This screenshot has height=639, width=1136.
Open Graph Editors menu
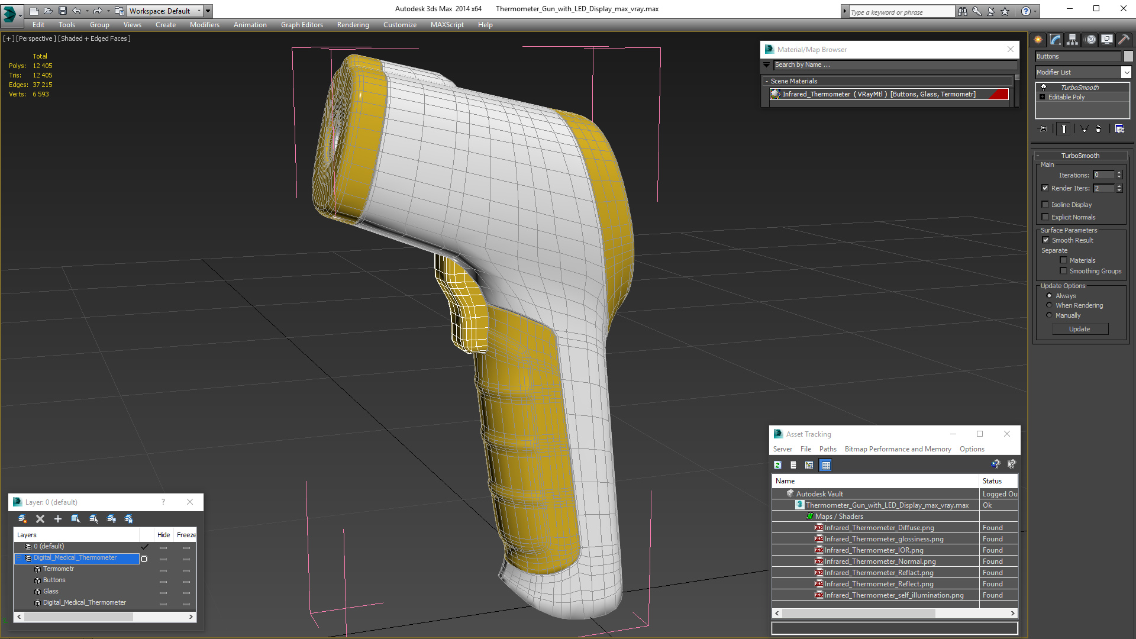pyautogui.click(x=302, y=25)
